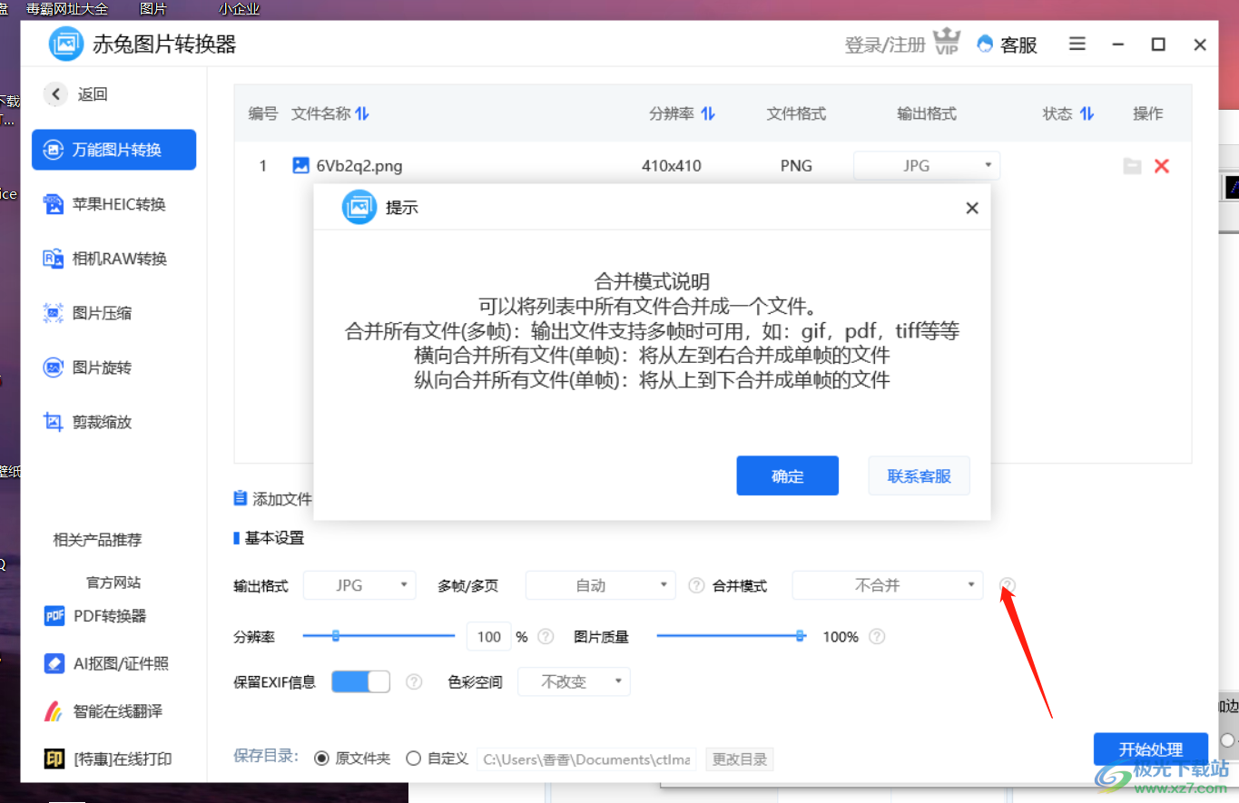Open the hamburger menu in the title bar
Viewport: 1239px width, 803px height.
[x=1077, y=44]
